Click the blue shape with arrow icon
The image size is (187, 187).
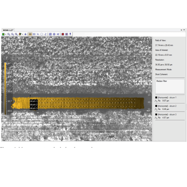point(58,34)
